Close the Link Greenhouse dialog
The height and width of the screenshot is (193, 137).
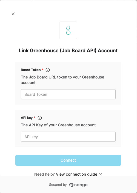(13, 14)
